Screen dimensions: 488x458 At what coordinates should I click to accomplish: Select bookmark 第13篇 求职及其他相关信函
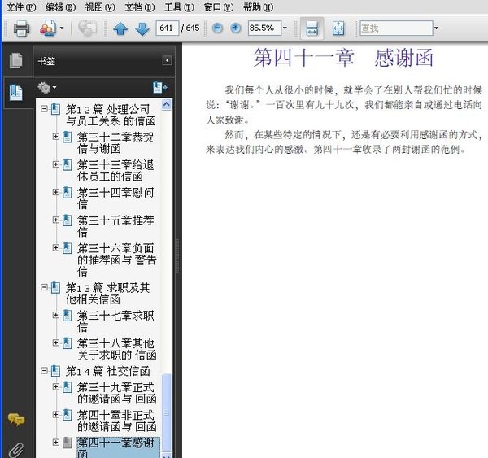coord(107,294)
